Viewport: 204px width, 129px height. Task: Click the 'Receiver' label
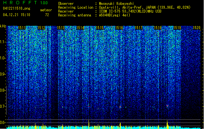tap(66, 11)
